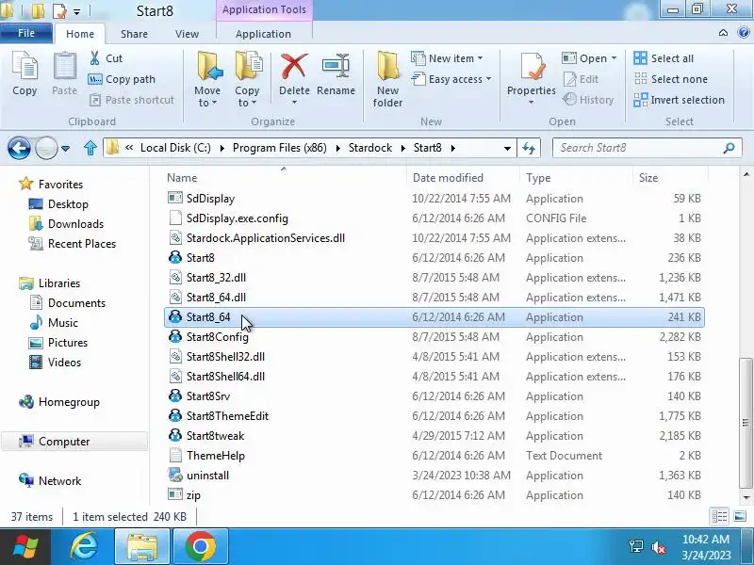Open address bar previous locations dropdown
The image size is (754, 565).
[507, 149]
